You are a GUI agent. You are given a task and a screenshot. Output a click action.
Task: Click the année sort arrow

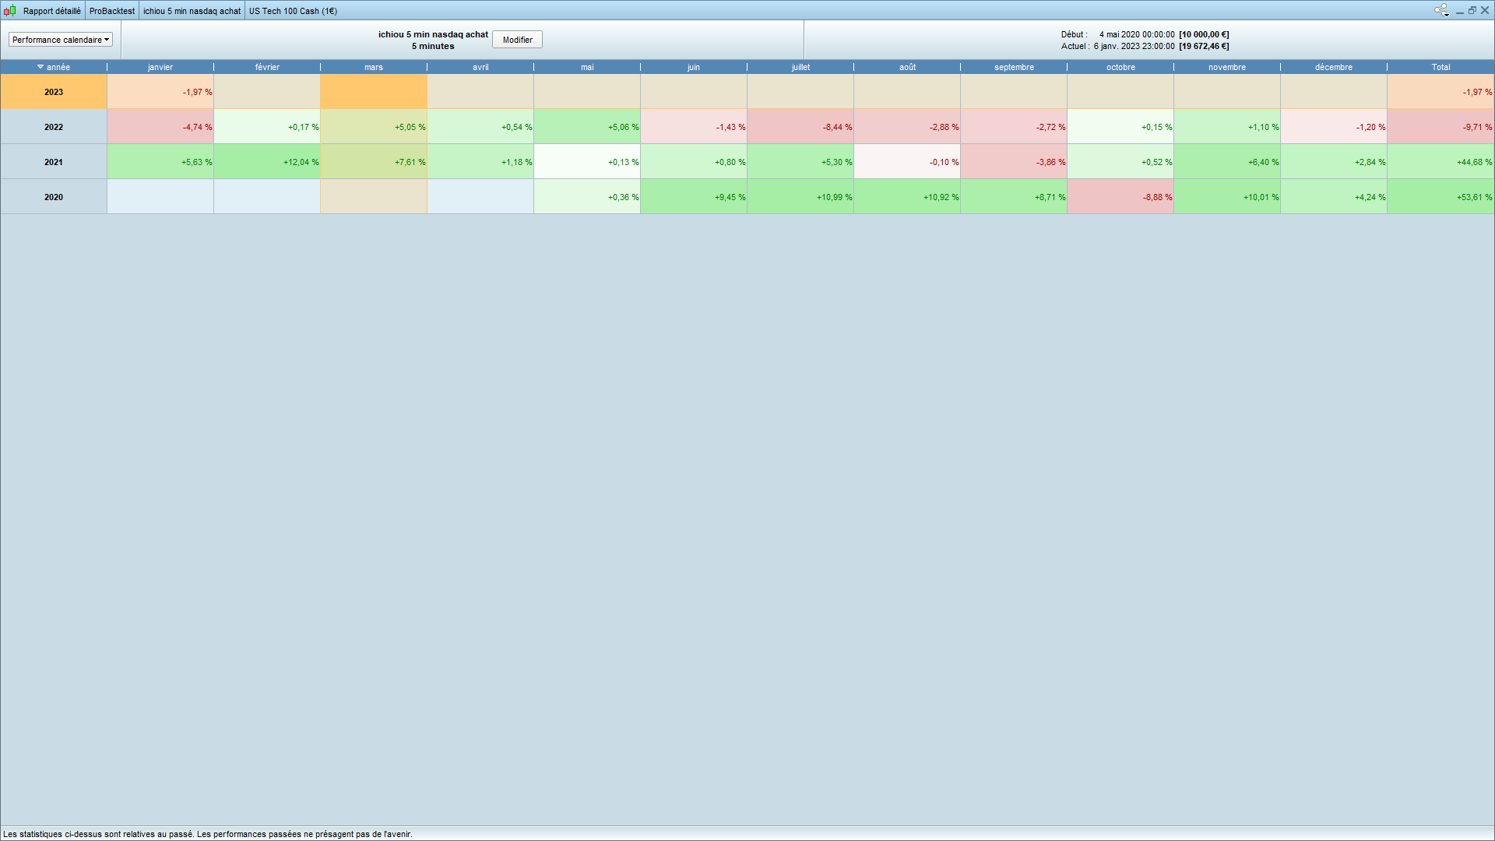(x=40, y=67)
